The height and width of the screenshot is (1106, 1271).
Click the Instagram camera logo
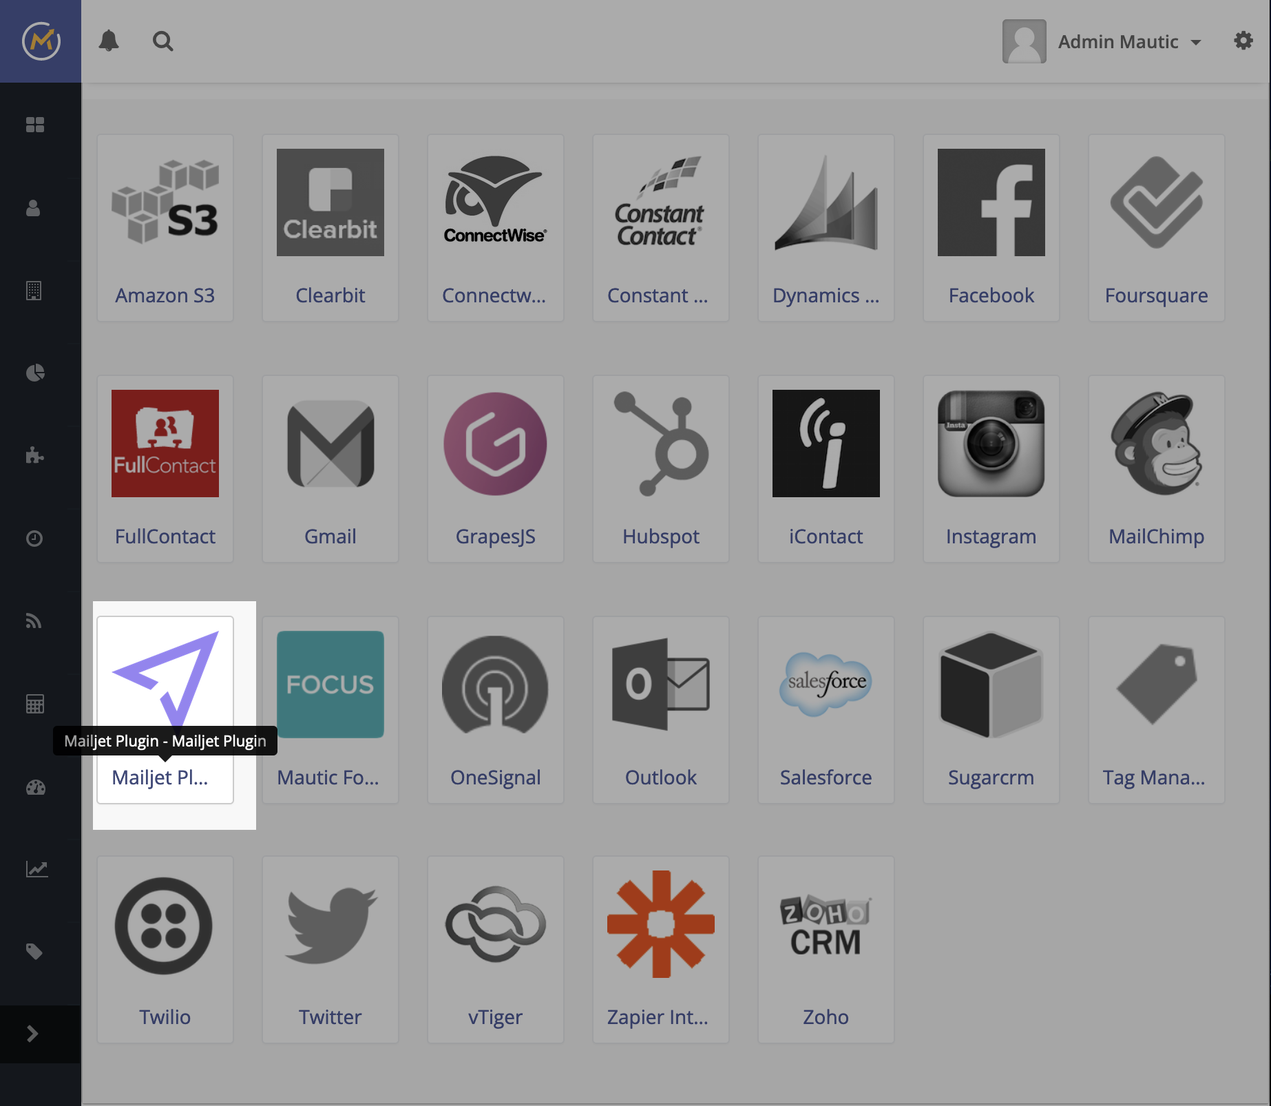[991, 444]
